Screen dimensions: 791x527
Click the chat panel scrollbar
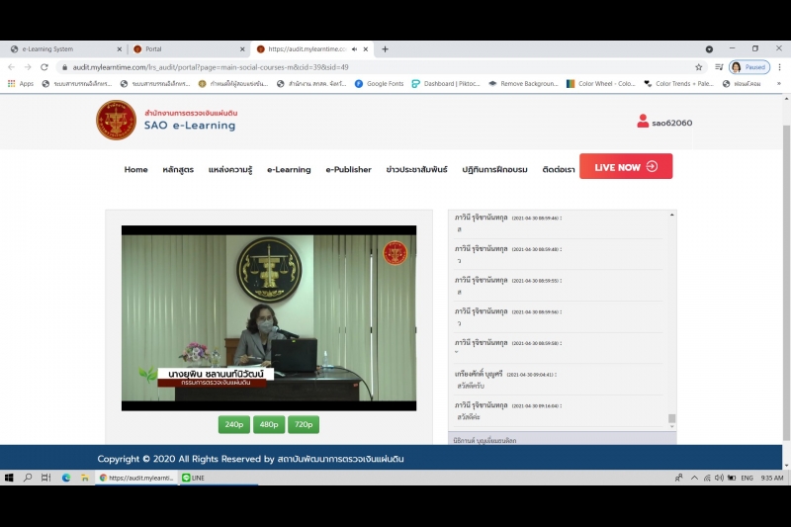[672, 316]
